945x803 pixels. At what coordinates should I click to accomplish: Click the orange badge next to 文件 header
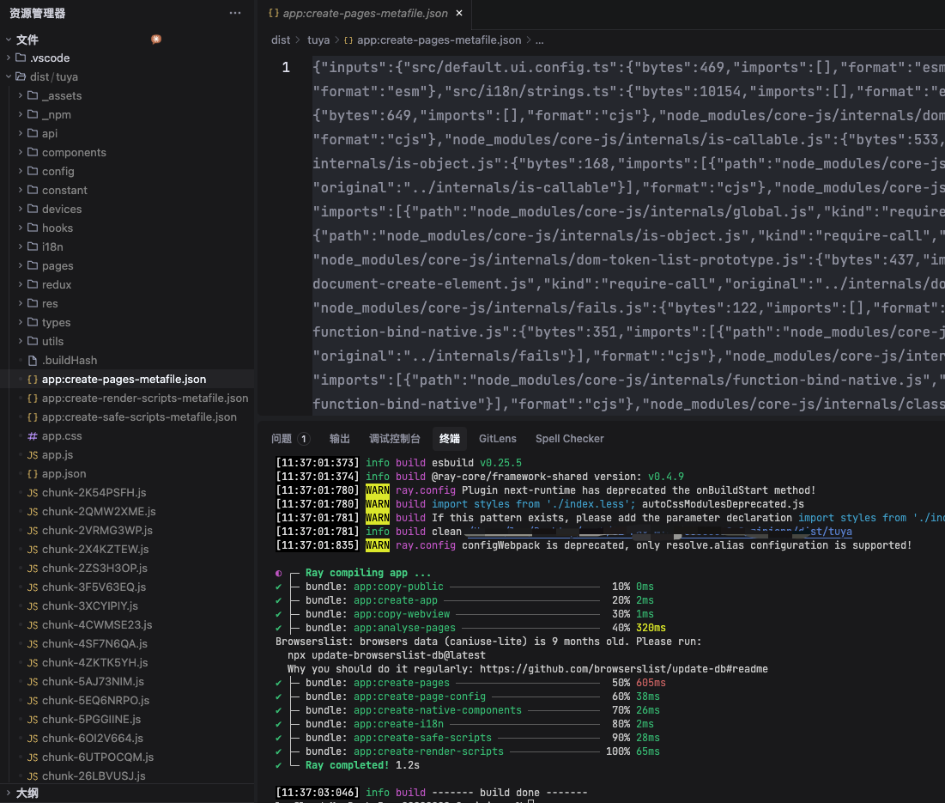tap(156, 40)
